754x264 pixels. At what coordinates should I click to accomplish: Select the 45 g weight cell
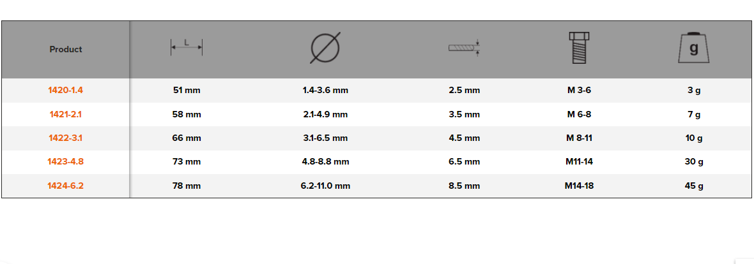[x=694, y=186]
